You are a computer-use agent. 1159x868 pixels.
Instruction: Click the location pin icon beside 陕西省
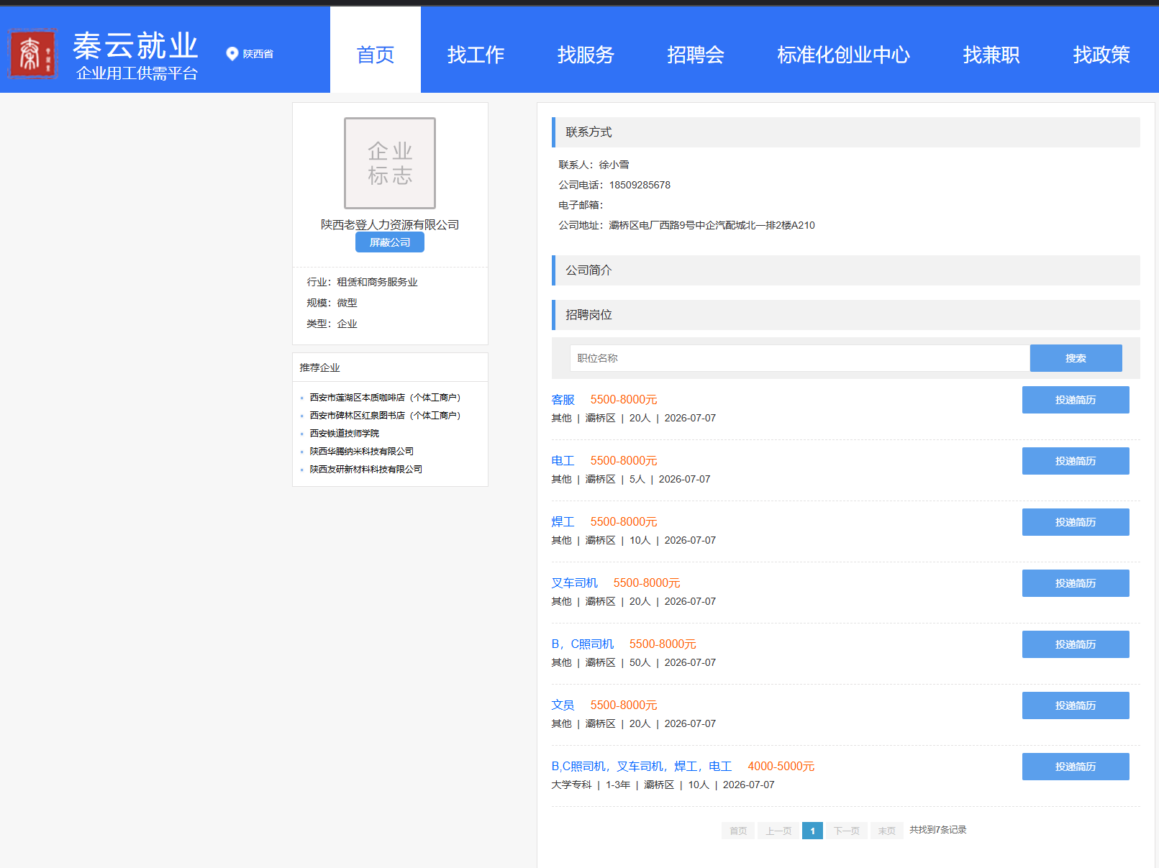232,54
